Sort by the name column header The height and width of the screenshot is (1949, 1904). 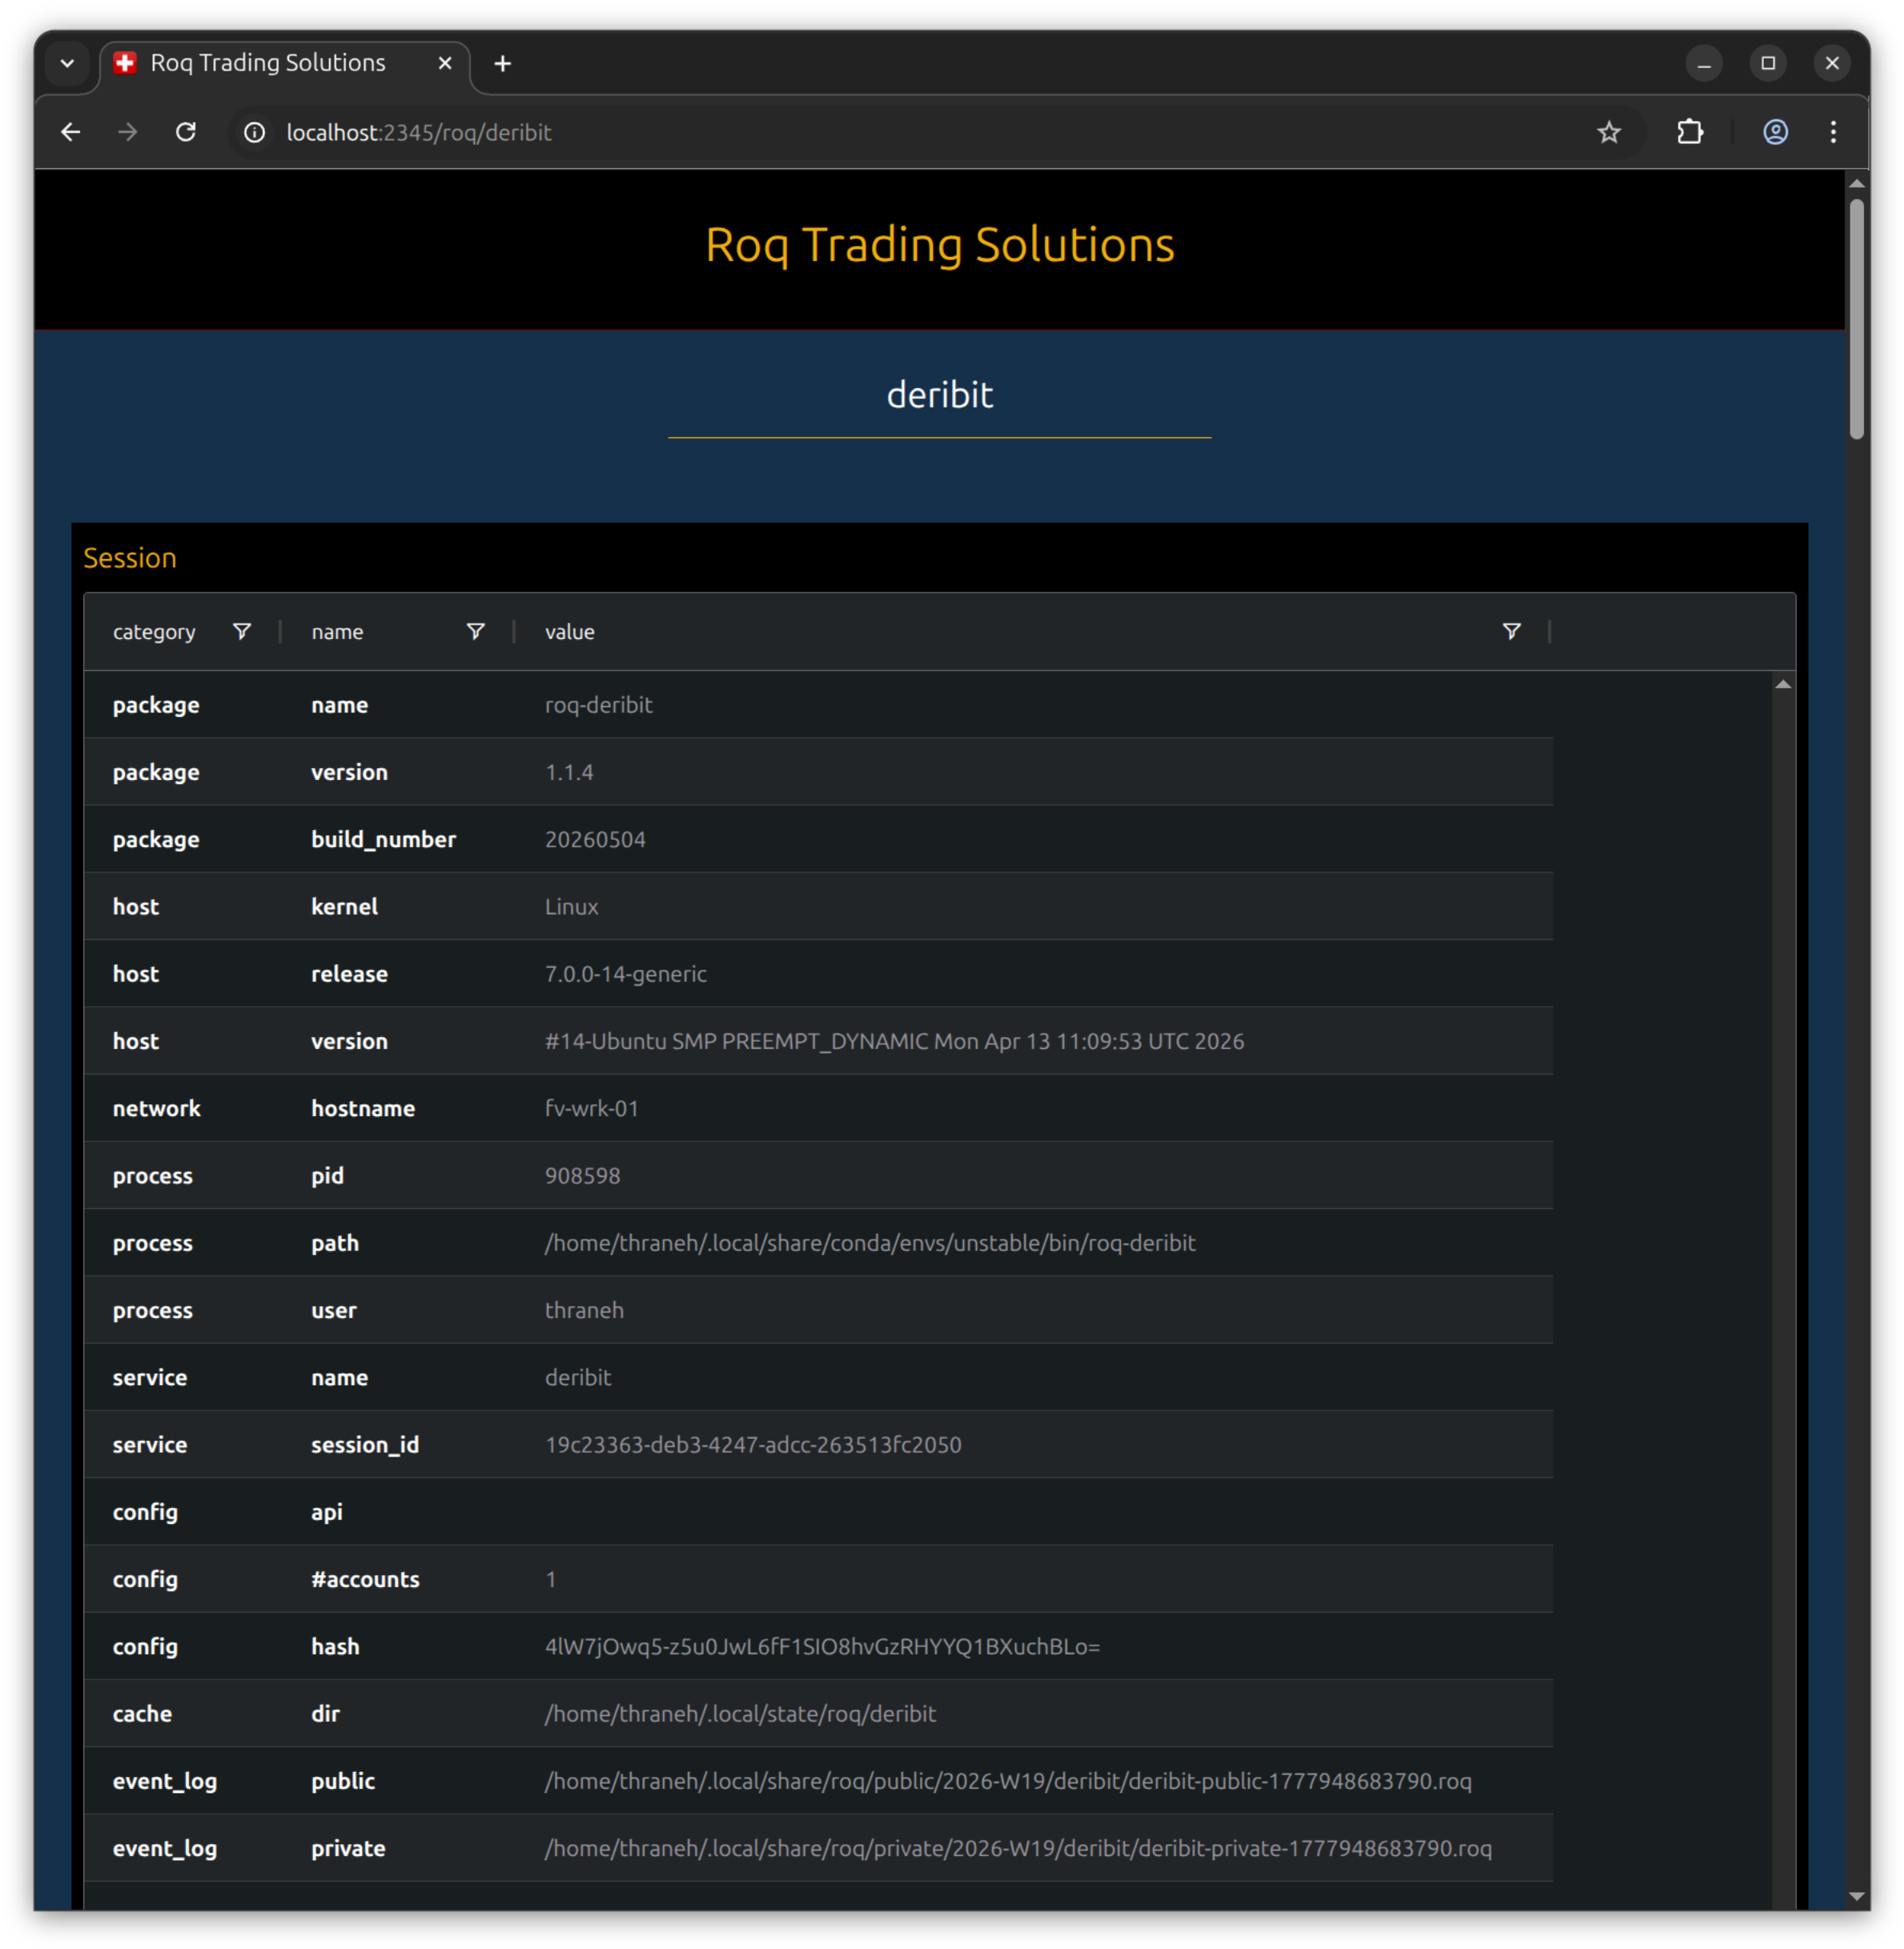337,632
